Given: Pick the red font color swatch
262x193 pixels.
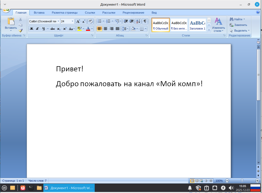Looking at the screenshot, I should click(89, 30).
